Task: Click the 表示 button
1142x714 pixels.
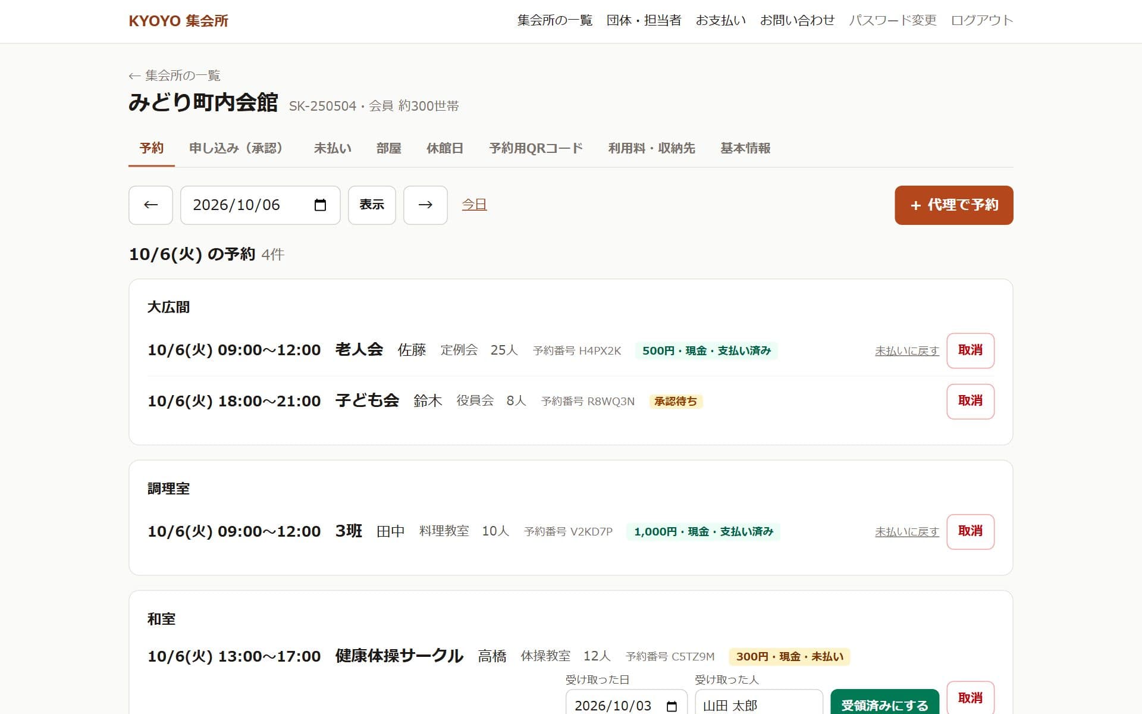Action: tap(372, 205)
